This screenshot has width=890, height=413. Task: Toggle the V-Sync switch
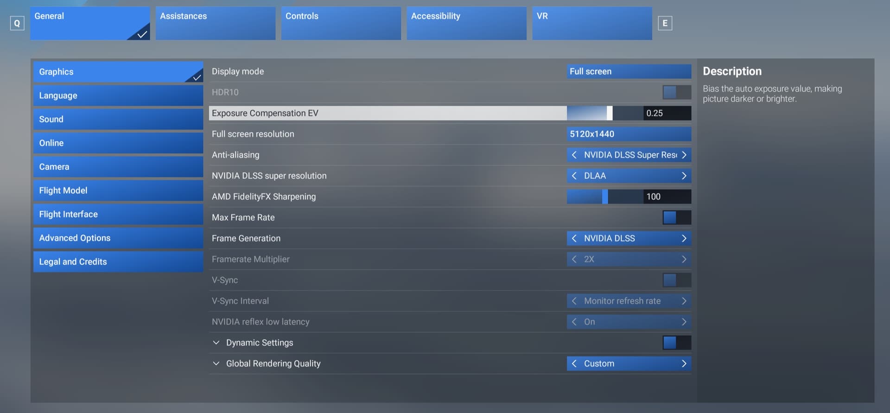pos(676,280)
